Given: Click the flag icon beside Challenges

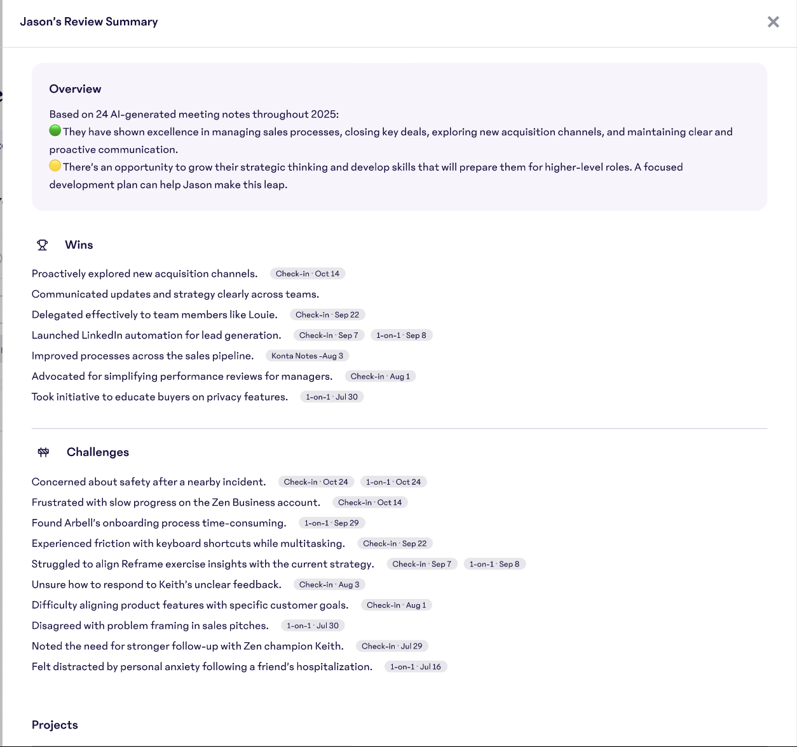Looking at the screenshot, I should pyautogui.click(x=43, y=452).
